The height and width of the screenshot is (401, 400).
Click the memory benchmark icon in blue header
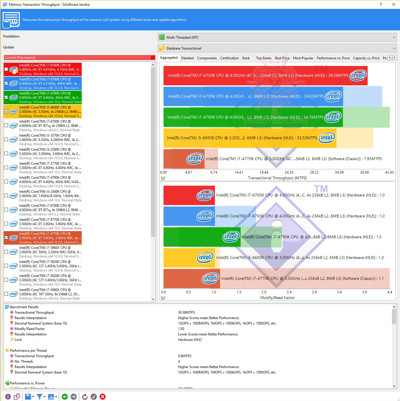click(11, 20)
